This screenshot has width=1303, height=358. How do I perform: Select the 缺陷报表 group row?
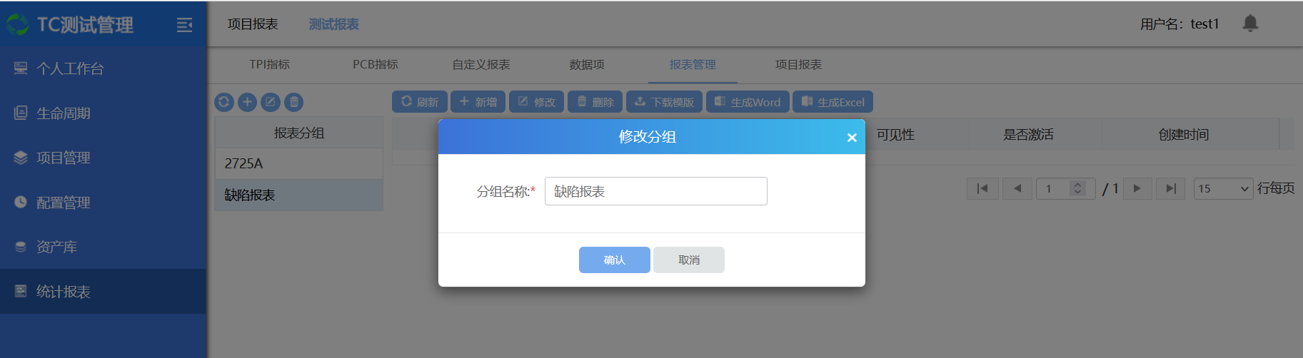point(299,195)
